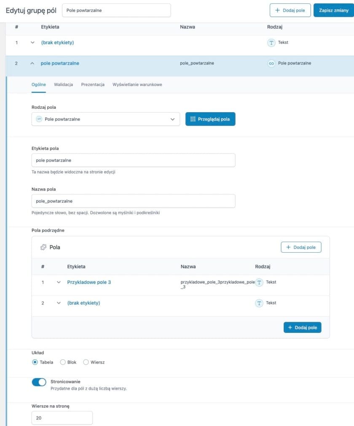Click grid icon on Przeglądaj pola button
This screenshot has width=354, height=426.
point(193,119)
